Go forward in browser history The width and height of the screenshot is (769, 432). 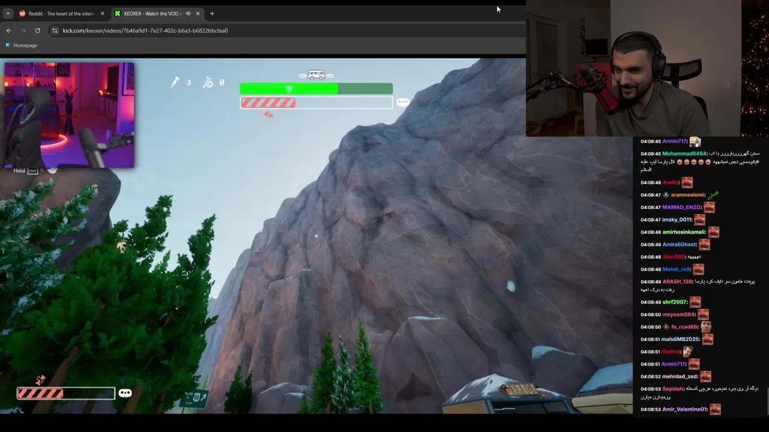pos(23,31)
